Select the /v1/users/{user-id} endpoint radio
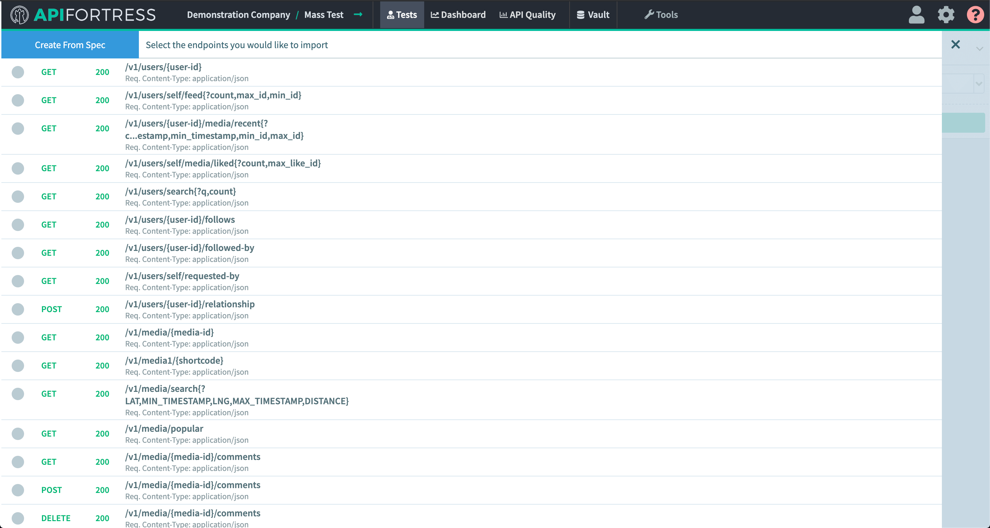 pos(18,72)
